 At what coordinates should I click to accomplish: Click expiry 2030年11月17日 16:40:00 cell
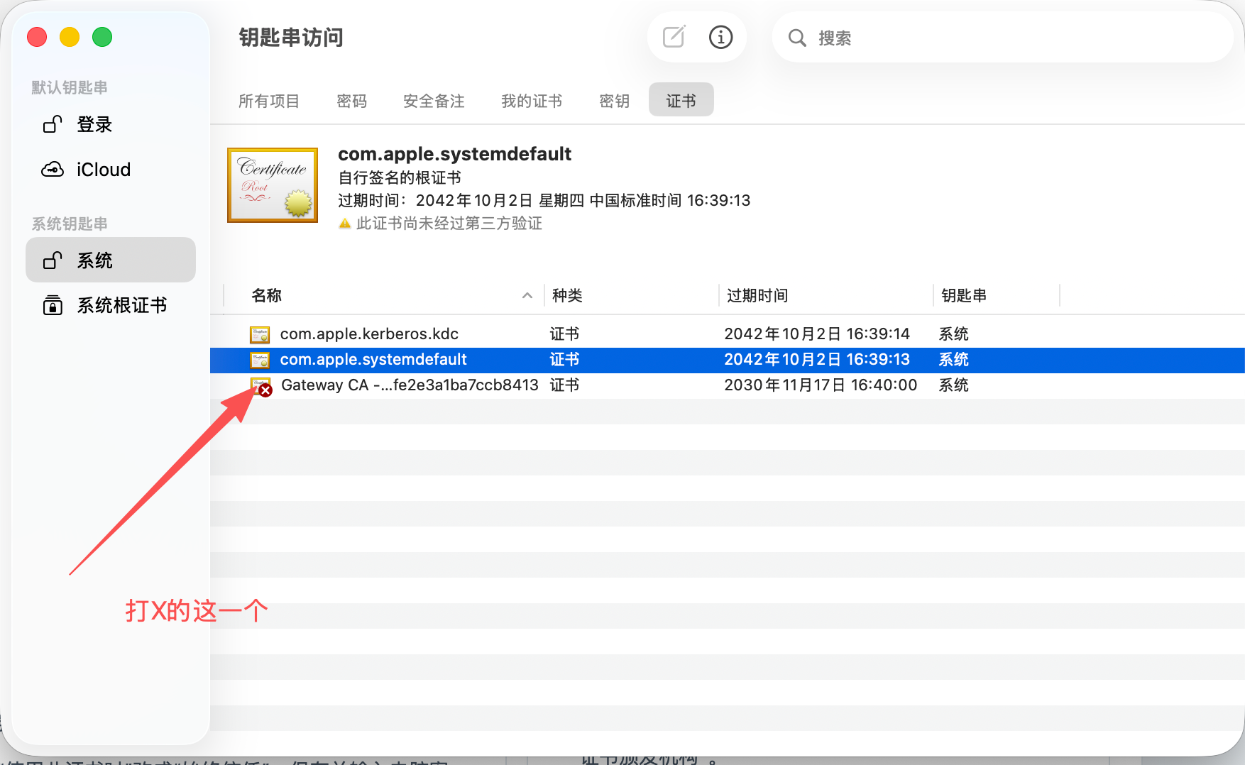[x=821, y=385]
